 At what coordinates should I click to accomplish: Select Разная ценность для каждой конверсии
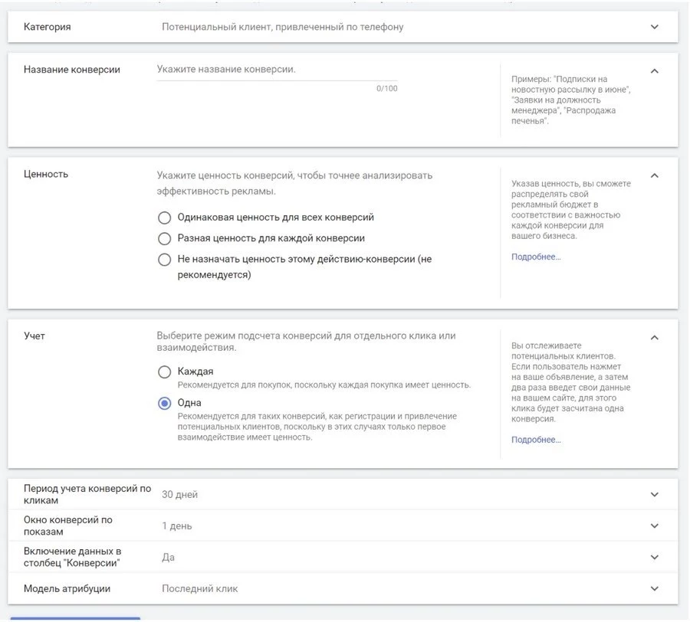point(164,238)
